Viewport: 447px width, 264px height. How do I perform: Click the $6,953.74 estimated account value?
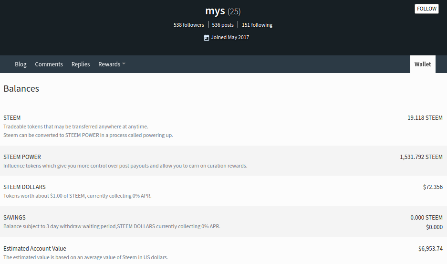tap(430, 249)
